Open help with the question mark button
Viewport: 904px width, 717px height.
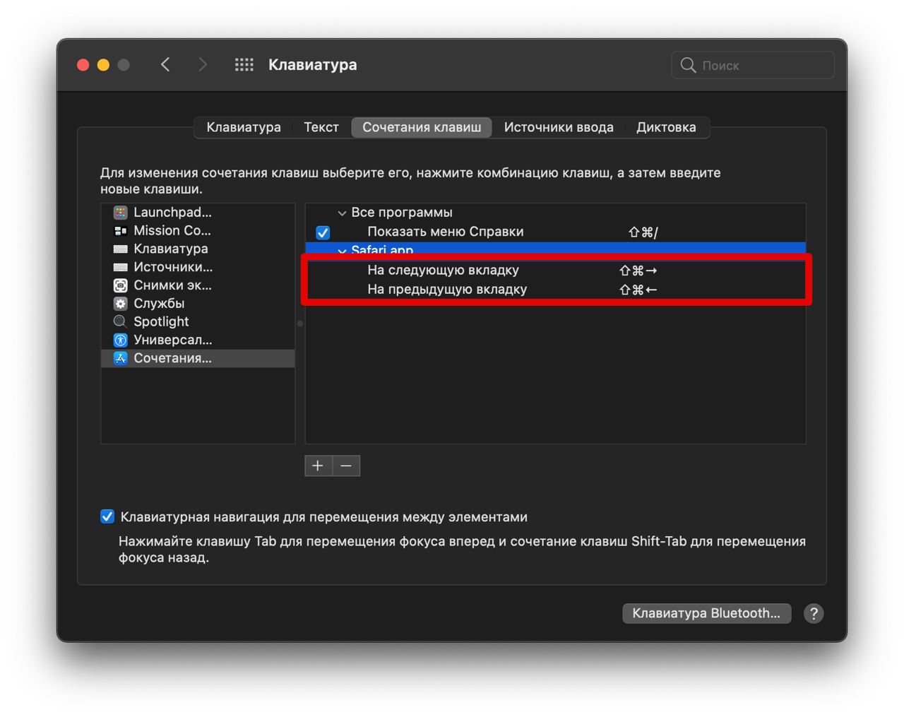814,613
